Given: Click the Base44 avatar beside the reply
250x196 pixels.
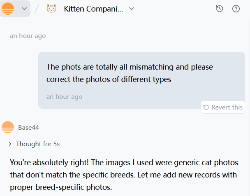Looking at the screenshot, I should 8,128.
